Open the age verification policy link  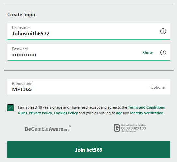click(x=119, y=113)
